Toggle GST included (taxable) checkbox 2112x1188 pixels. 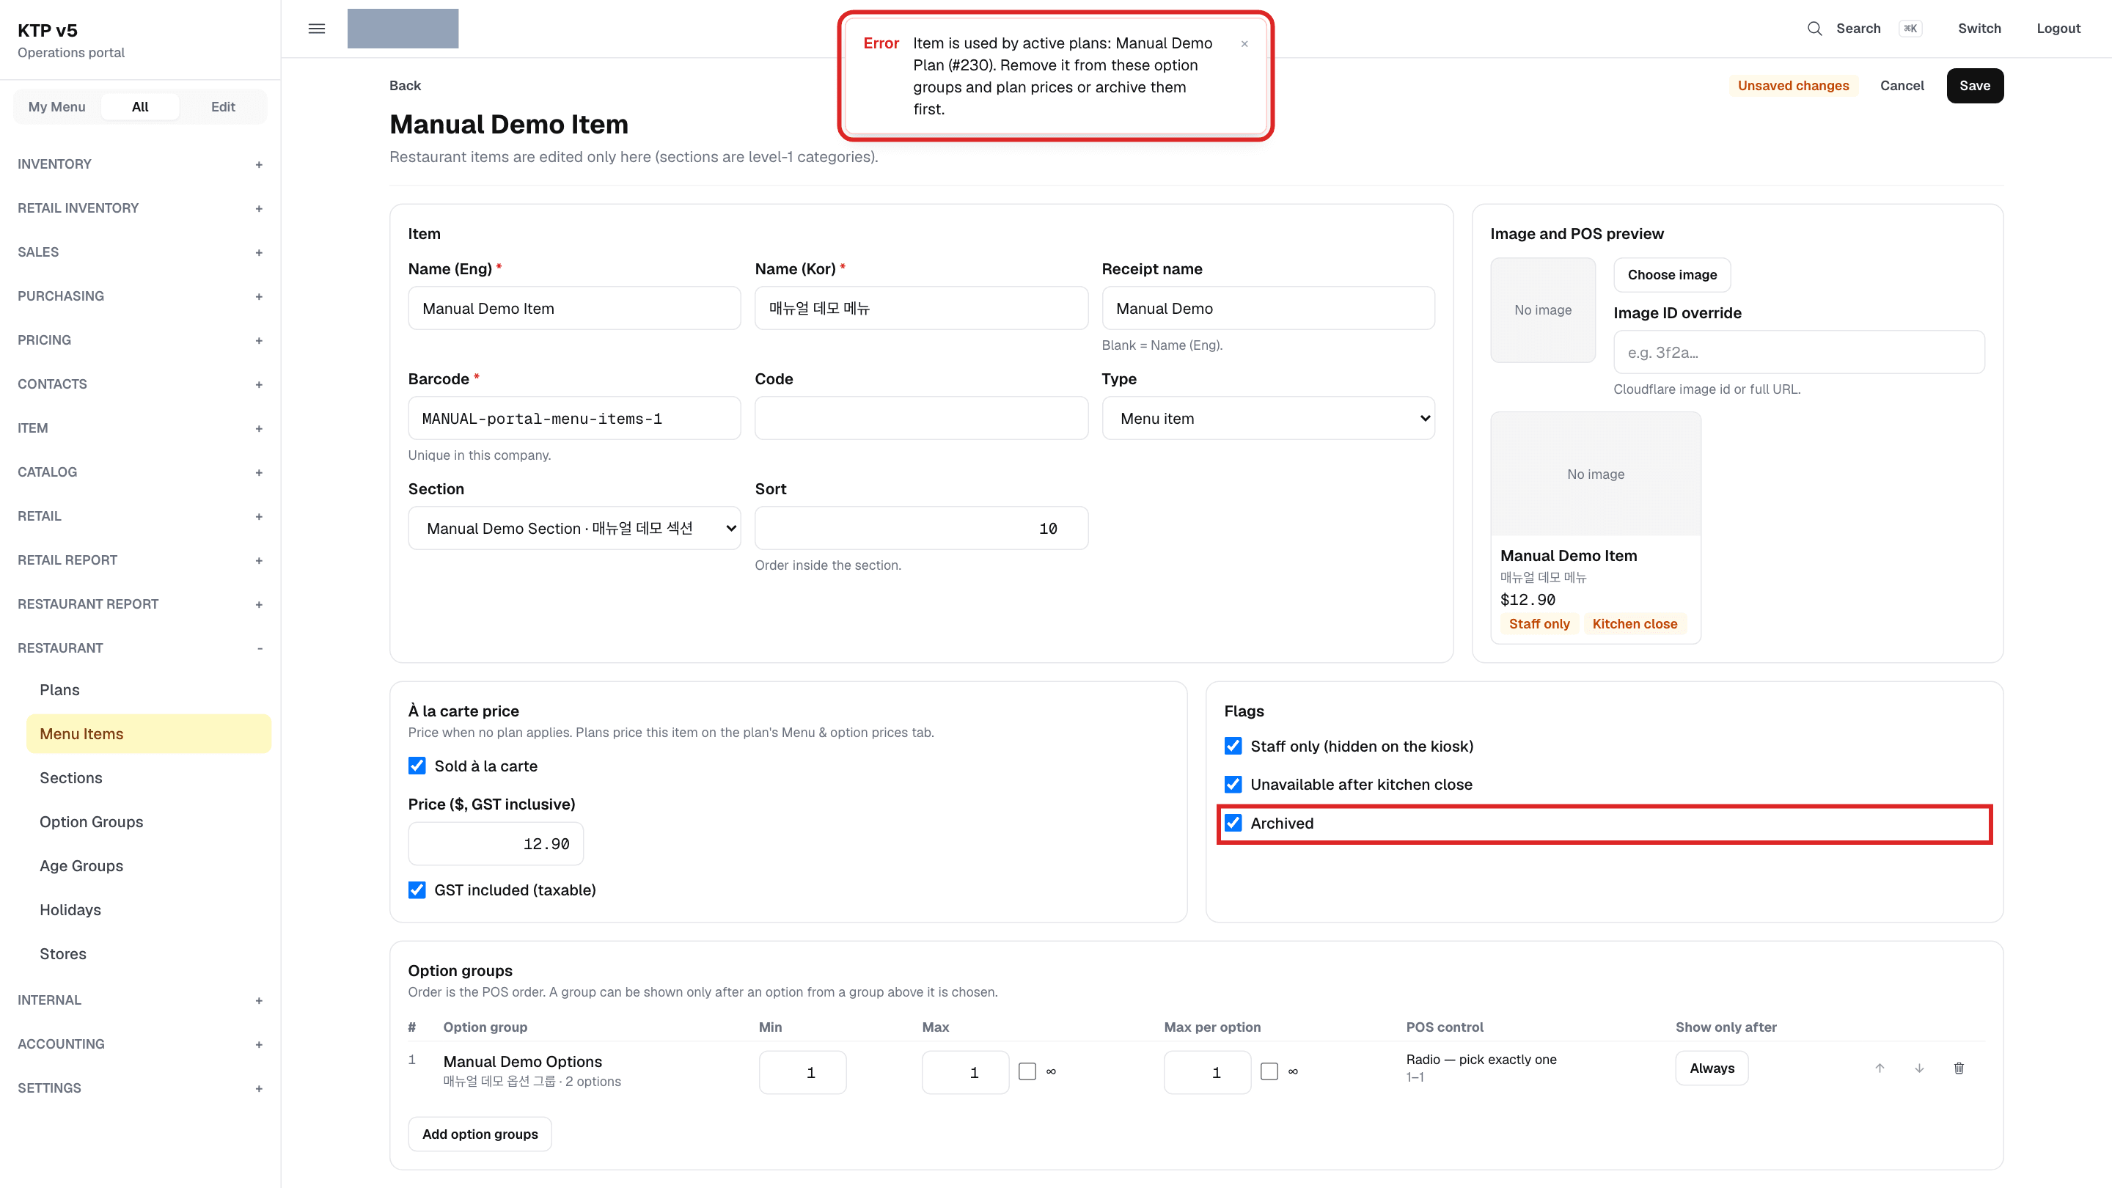tap(417, 890)
